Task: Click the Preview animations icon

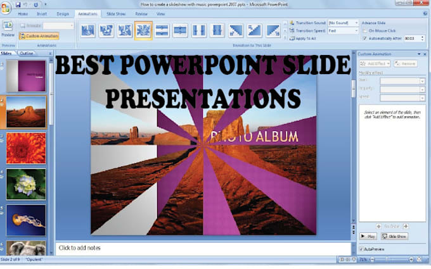Action: 9,26
